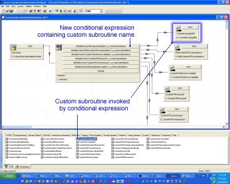230x184 pixels.
Task: Open the zoom percentage dropdown
Action: point(101,11)
